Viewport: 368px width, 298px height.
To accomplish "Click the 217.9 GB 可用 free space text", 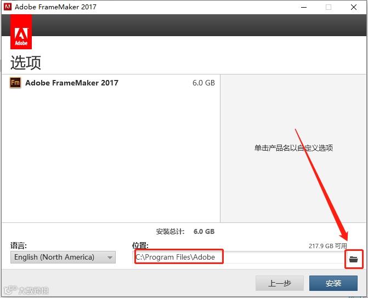I will (327, 246).
